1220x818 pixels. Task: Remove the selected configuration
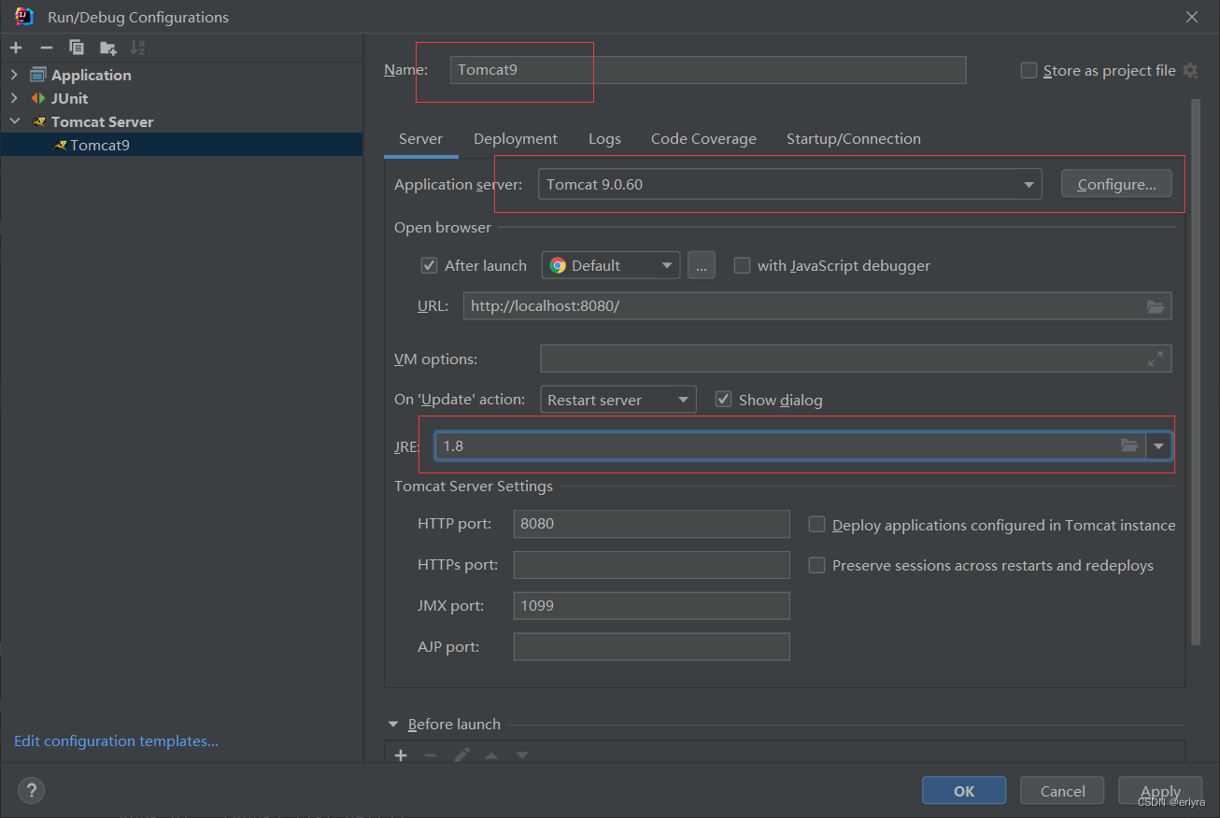[45, 47]
